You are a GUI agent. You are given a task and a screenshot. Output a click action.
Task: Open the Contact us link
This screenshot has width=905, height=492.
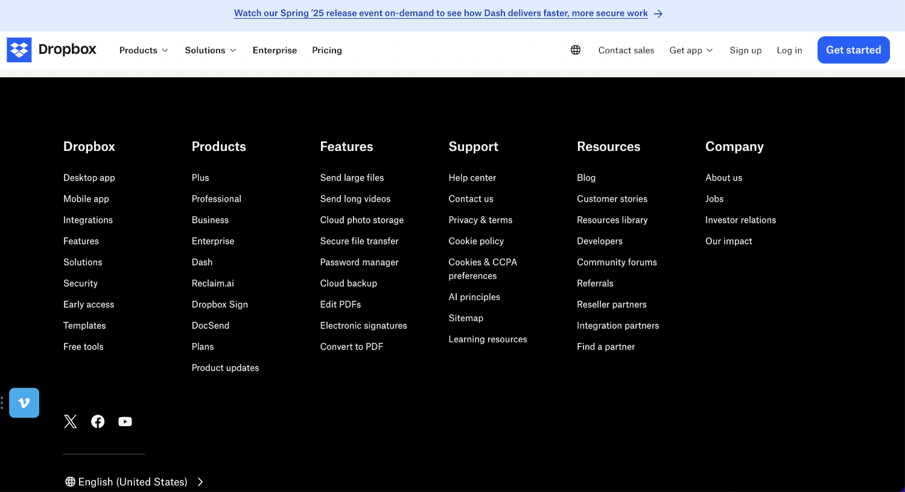click(x=471, y=199)
